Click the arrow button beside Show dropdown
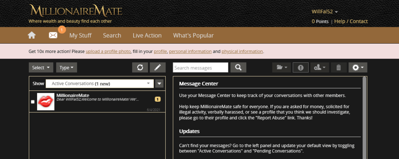 click(x=159, y=83)
